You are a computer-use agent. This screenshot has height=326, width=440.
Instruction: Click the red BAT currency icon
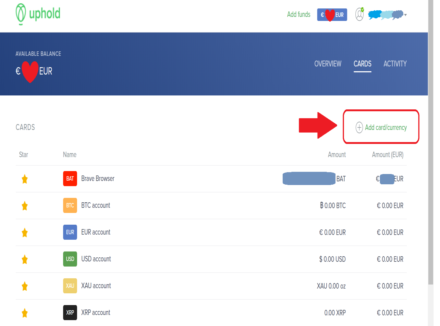(x=70, y=179)
